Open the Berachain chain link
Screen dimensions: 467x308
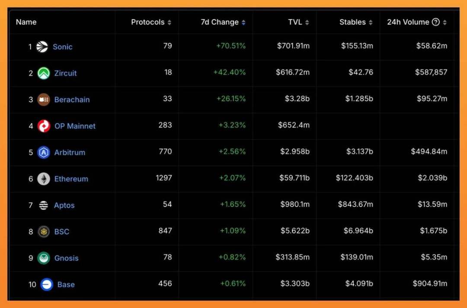(72, 100)
